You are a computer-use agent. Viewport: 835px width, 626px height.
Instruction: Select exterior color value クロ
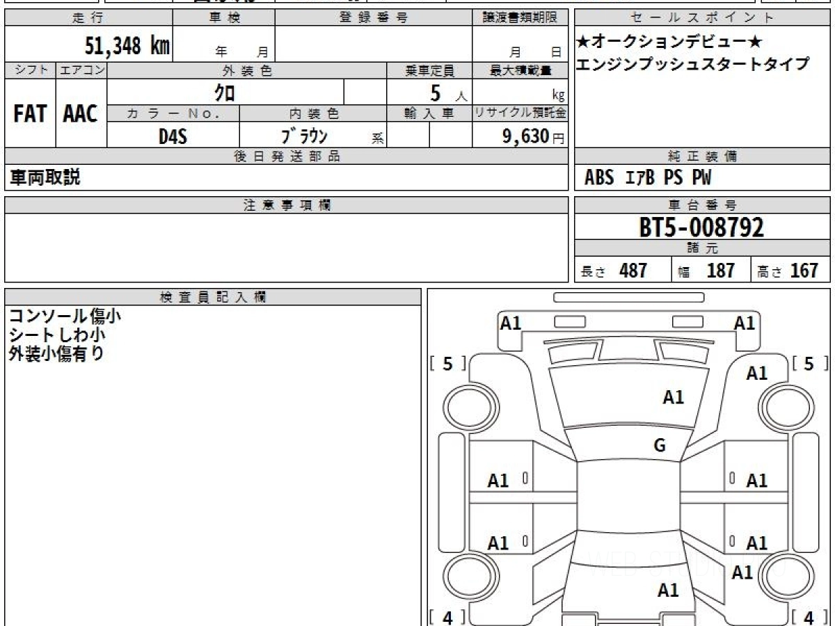click(x=225, y=92)
